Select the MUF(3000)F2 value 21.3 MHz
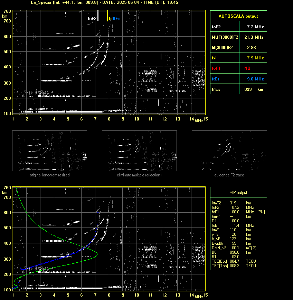Image resolution: width=293 pixels, height=300 pixels. tap(254, 37)
